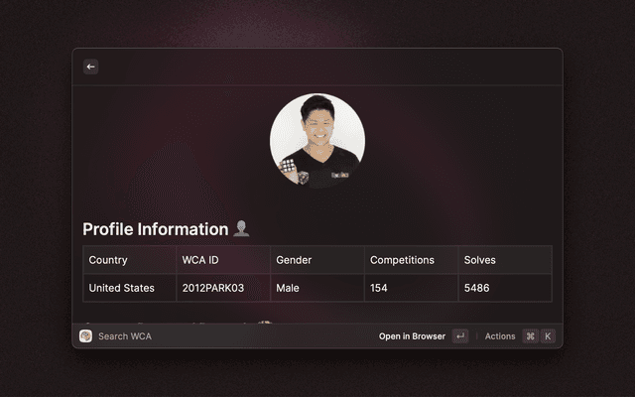635x397 pixels.
Task: Click the WCA ID column header
Action: 199,260
